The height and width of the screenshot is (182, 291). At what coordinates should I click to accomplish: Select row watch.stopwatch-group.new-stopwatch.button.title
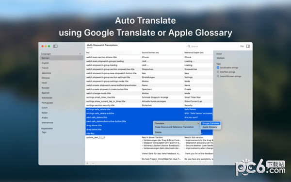coord(149,73)
